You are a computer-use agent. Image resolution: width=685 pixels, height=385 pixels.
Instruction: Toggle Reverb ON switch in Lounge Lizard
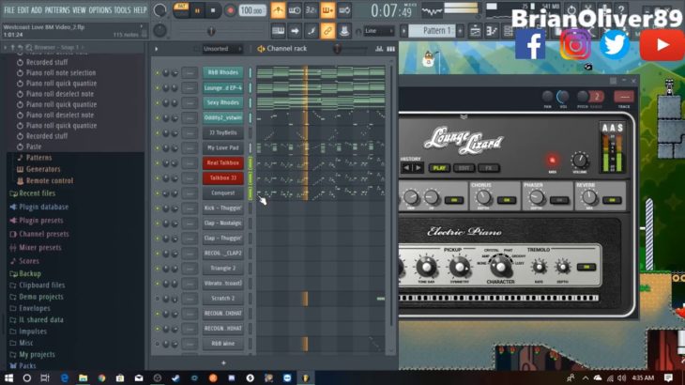point(612,200)
